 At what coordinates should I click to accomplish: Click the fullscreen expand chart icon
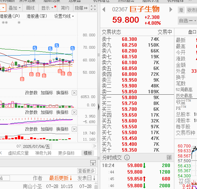tap(93, 8)
